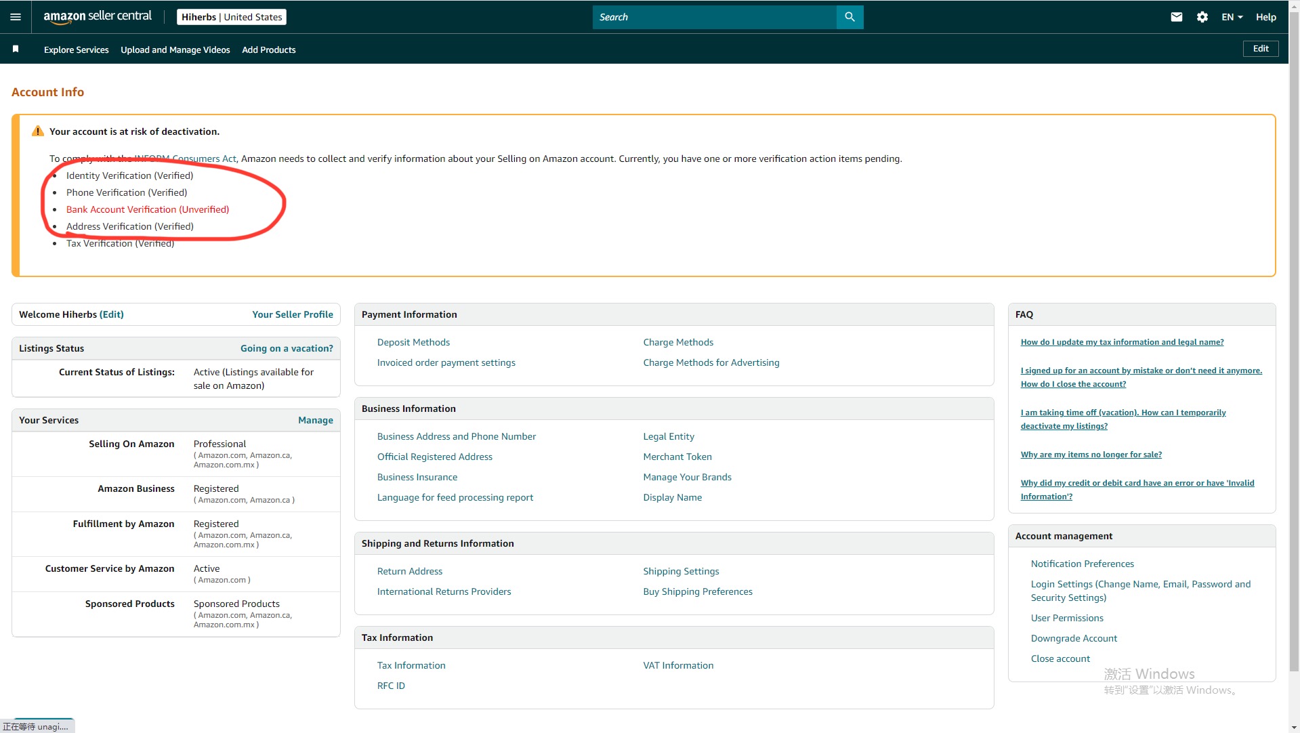Open the settings gear icon
Image resolution: width=1300 pixels, height=733 pixels.
(1202, 17)
